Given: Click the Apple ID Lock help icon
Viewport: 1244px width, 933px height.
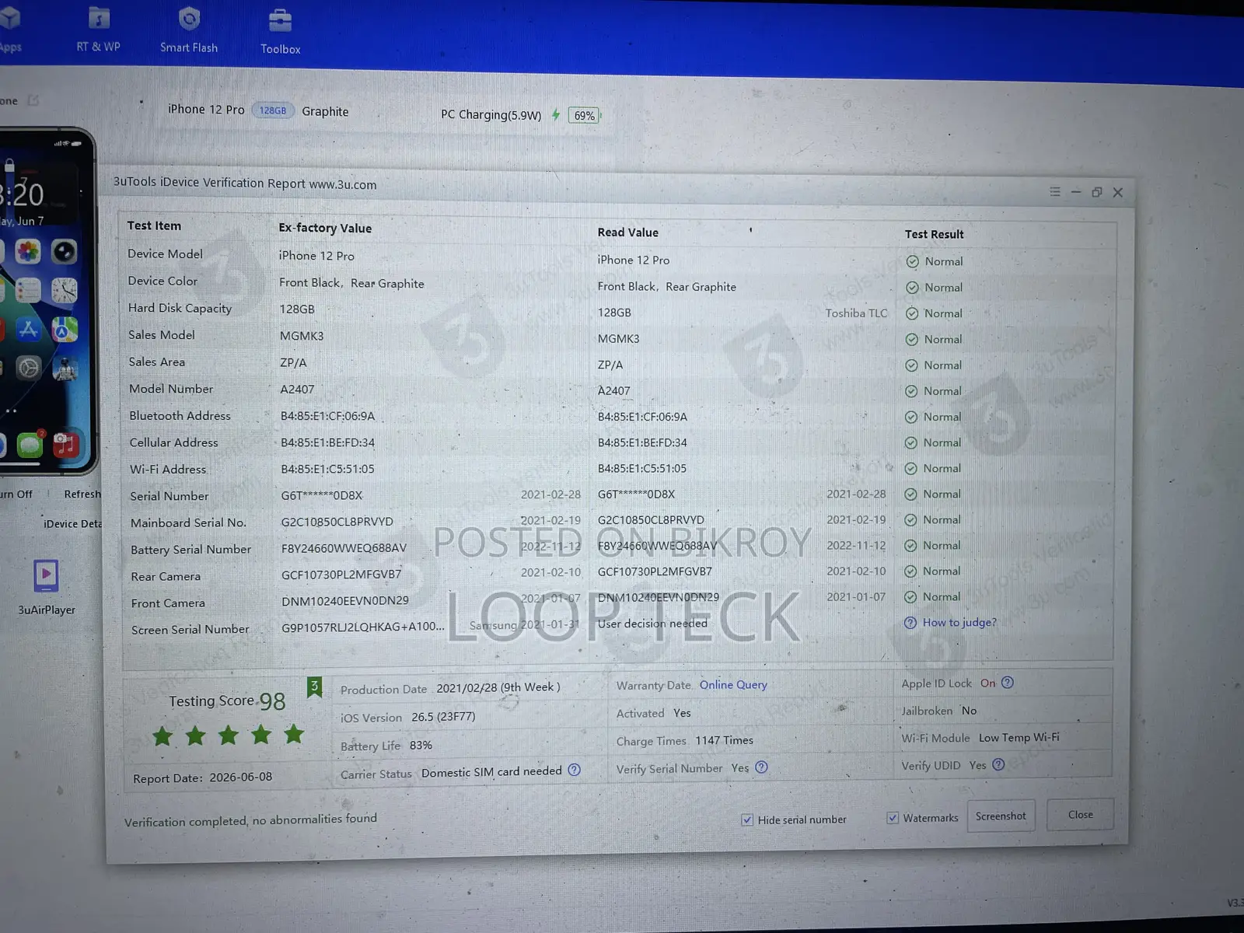Looking at the screenshot, I should click(x=1008, y=683).
